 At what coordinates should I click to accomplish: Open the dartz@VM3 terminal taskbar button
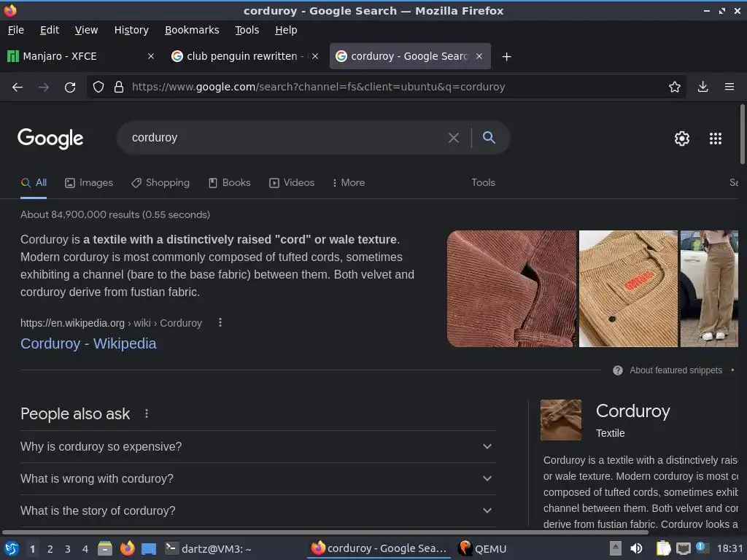tap(208, 548)
